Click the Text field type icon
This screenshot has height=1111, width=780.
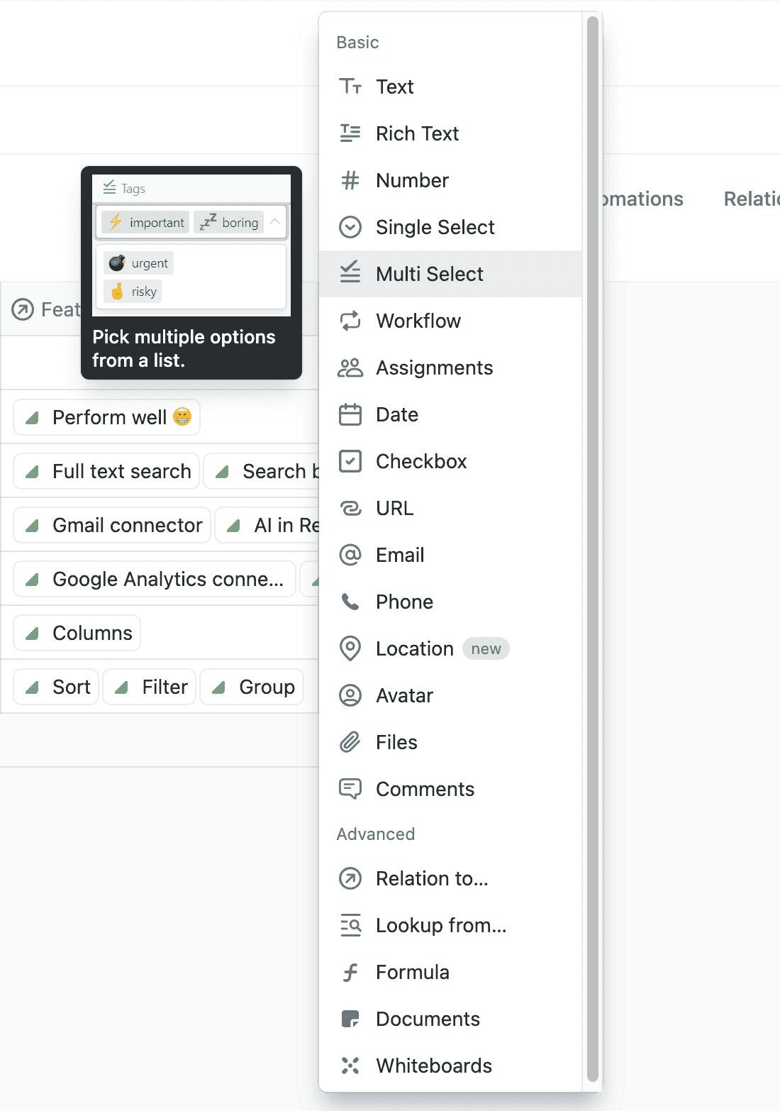click(350, 87)
